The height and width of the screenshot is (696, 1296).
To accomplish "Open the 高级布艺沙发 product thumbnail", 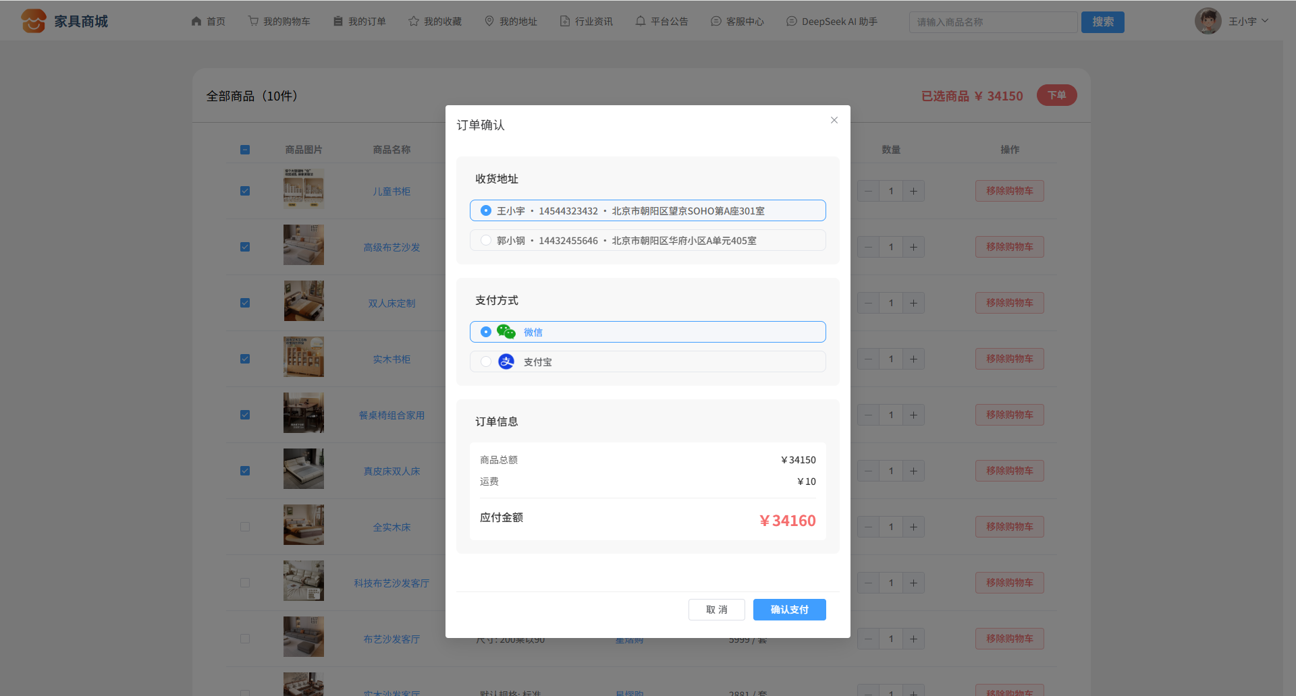I will tap(304, 245).
